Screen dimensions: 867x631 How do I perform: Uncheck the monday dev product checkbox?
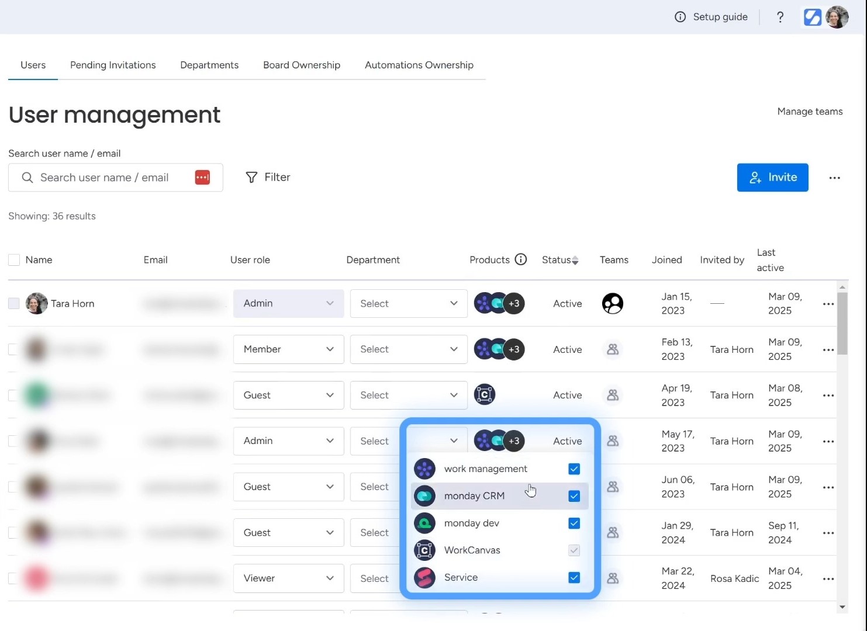tap(574, 523)
